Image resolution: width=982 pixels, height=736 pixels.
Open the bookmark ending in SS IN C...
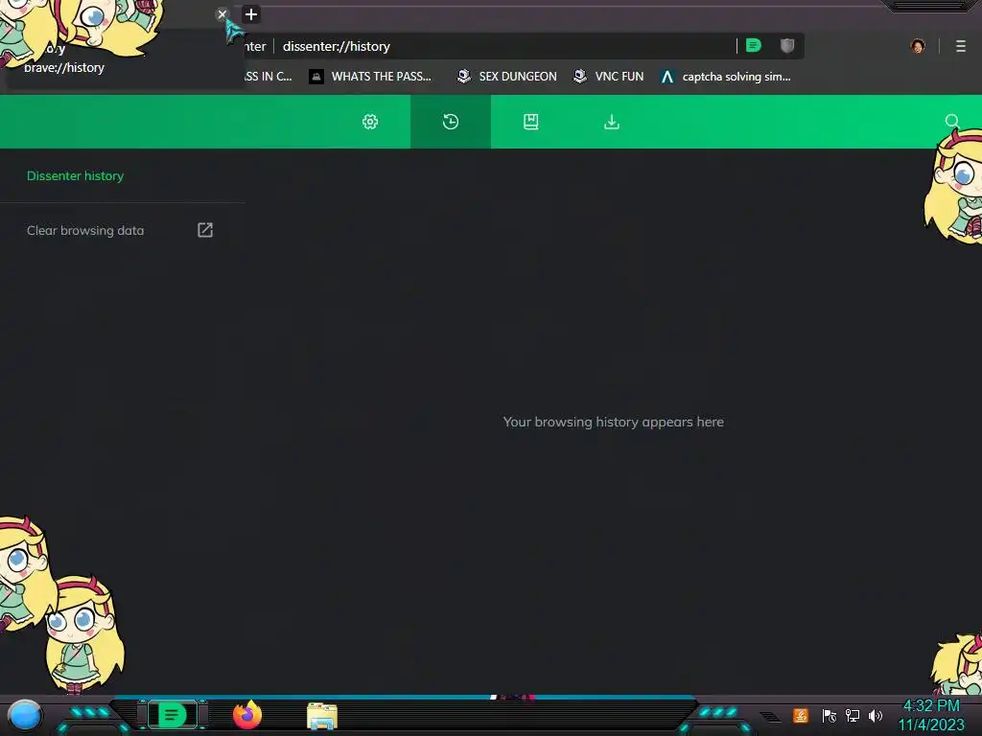point(268,77)
